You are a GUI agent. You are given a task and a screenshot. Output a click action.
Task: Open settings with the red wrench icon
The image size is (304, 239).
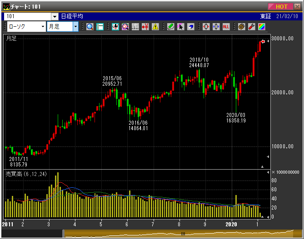pos(251,27)
